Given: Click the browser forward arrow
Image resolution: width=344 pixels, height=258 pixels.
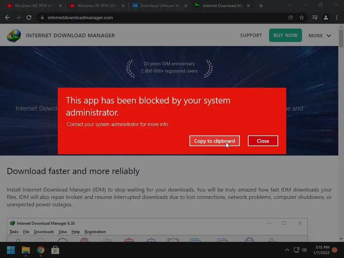Looking at the screenshot, I should (18, 17).
